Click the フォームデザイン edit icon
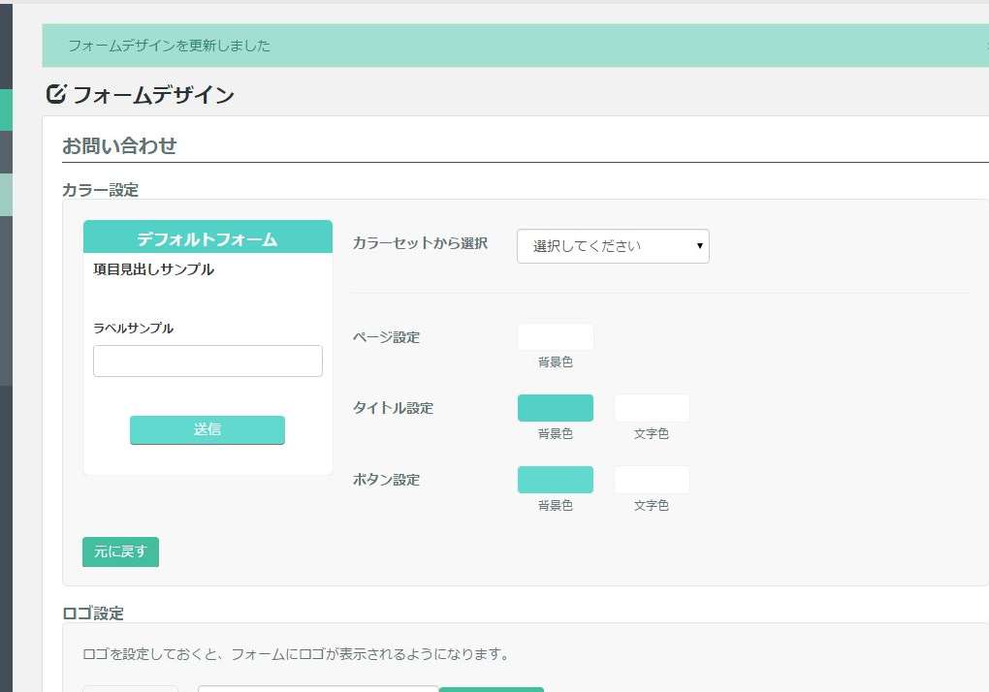The width and height of the screenshot is (989, 692). (x=55, y=94)
